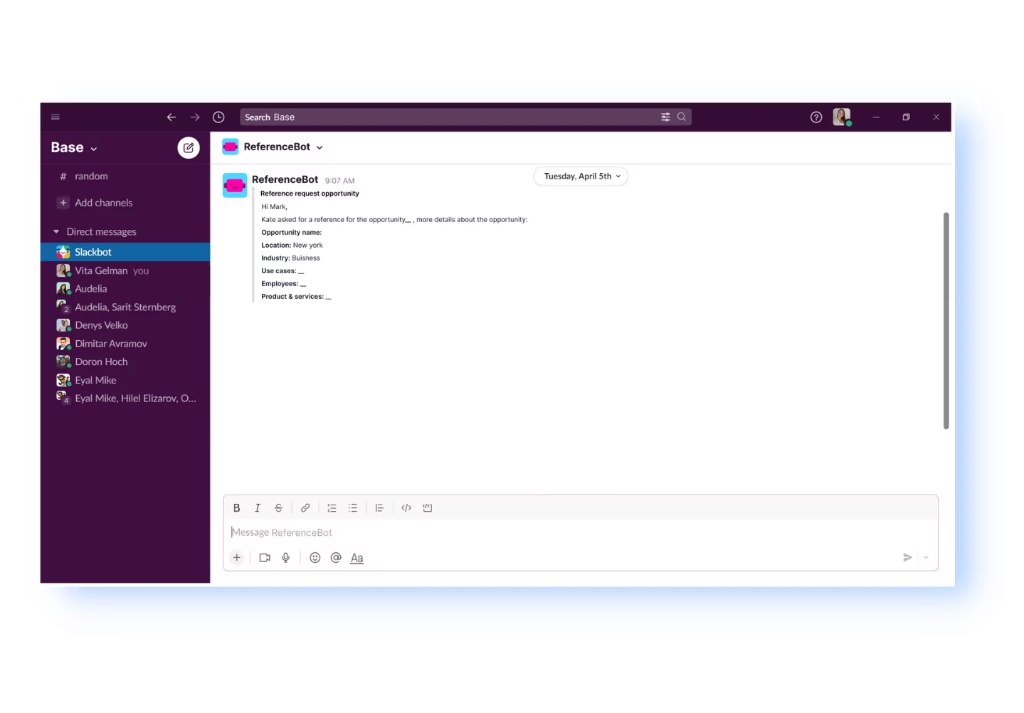Mention someone with the @ icon
This screenshot has width=1024, height=713.
coord(335,557)
